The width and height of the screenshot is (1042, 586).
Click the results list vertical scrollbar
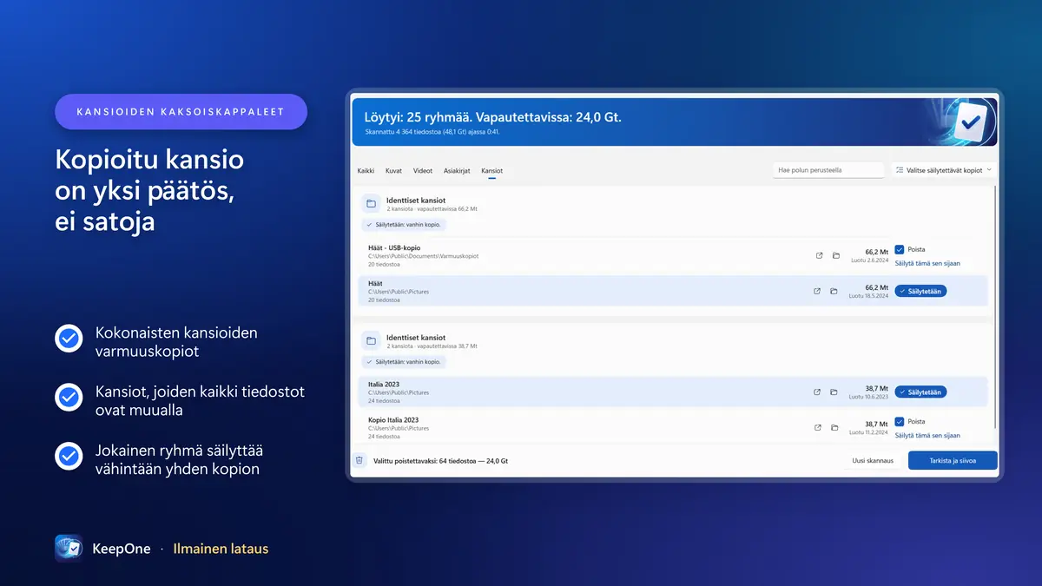995,313
